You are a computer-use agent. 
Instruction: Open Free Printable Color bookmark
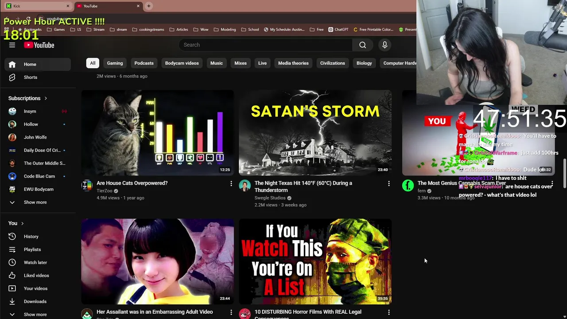pos(373,30)
